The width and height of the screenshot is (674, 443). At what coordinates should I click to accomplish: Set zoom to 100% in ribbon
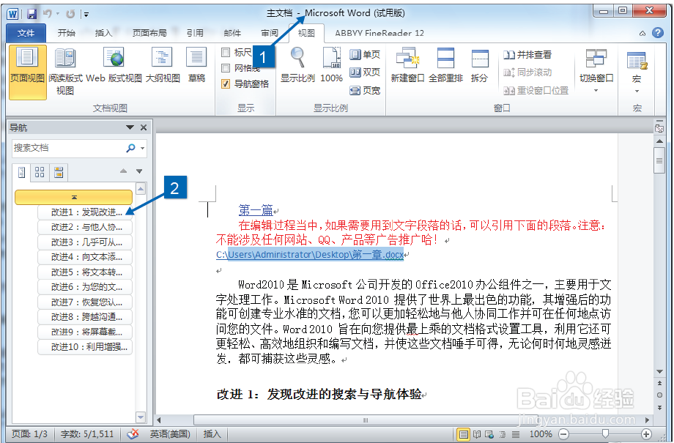click(x=331, y=65)
